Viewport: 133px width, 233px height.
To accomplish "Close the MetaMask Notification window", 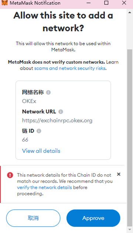I will (x=124, y=3).
